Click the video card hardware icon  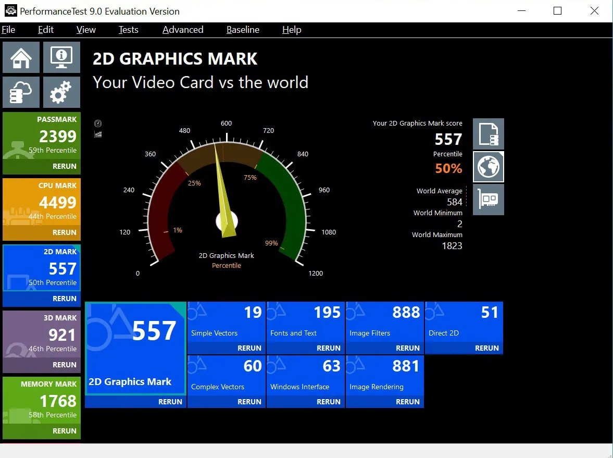(x=488, y=200)
